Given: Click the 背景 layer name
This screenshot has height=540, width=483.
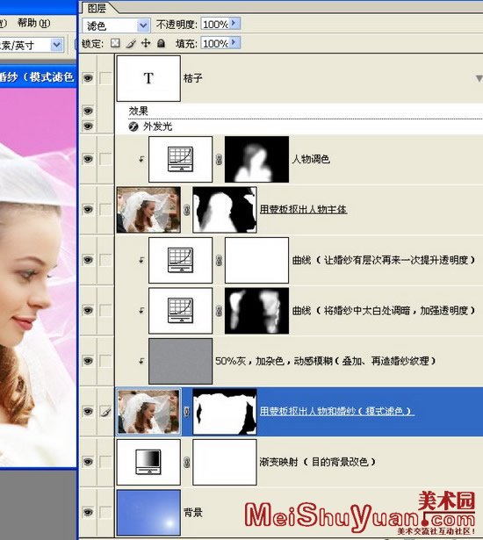Looking at the screenshot, I should 193,513.
